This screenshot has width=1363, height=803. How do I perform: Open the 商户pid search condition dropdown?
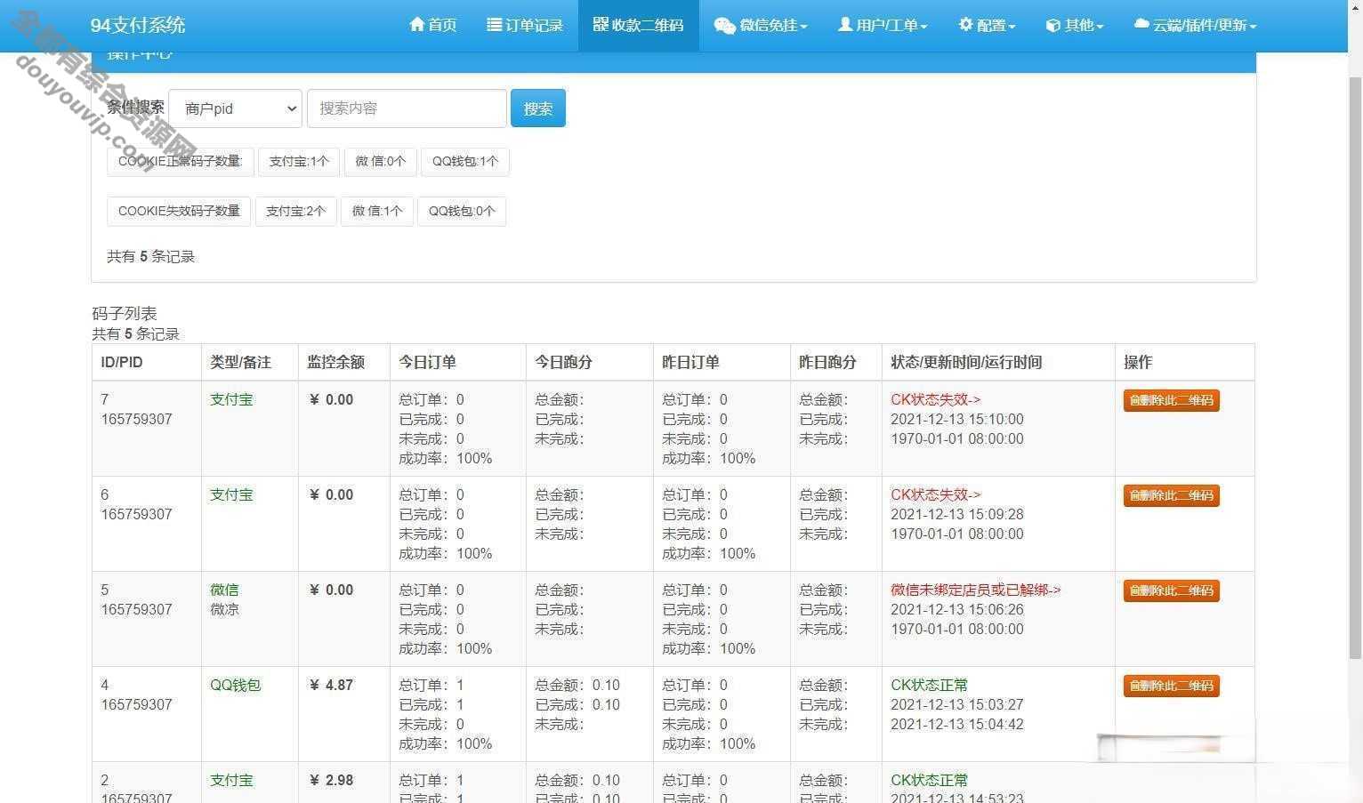[x=236, y=108]
